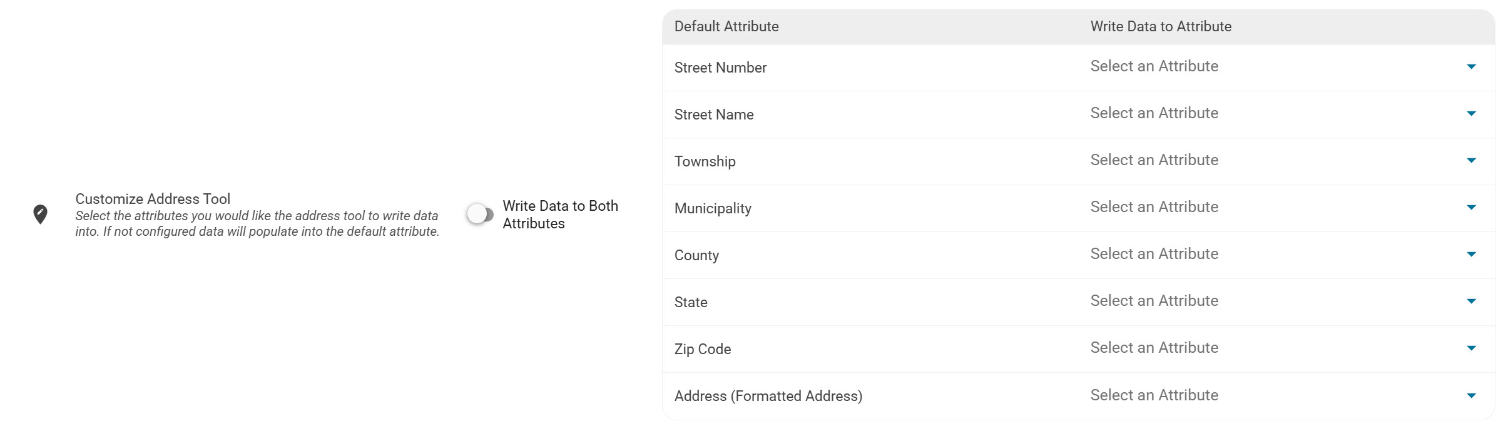Expand the Formatted Address dropdown arrow
Viewport: 1508px width, 441px height.
1471,395
